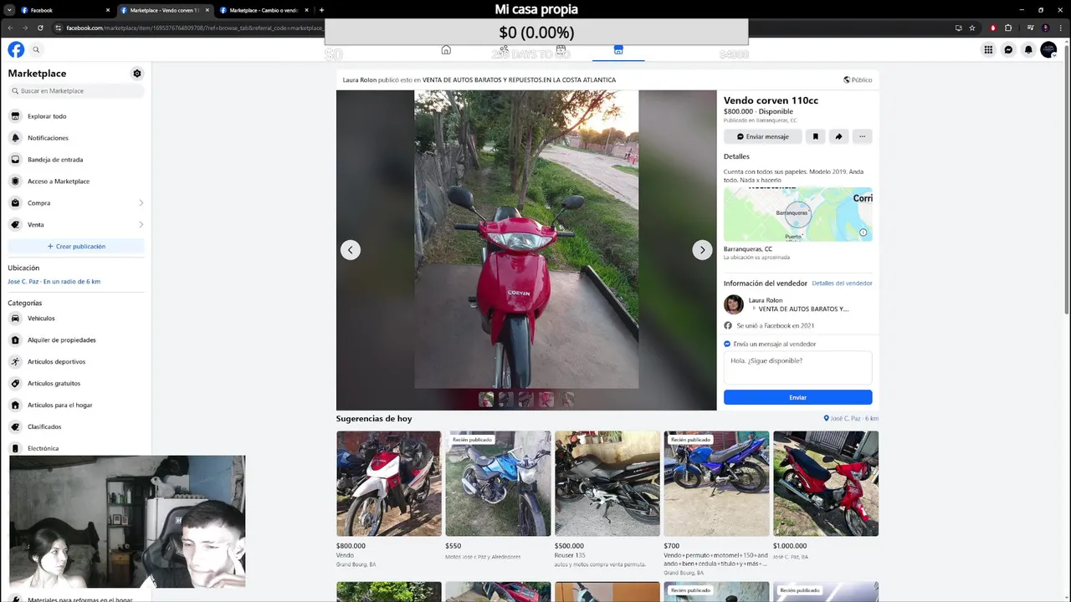This screenshot has width=1071, height=602.
Task: Click the Facebook logo icon
Action: point(16,50)
